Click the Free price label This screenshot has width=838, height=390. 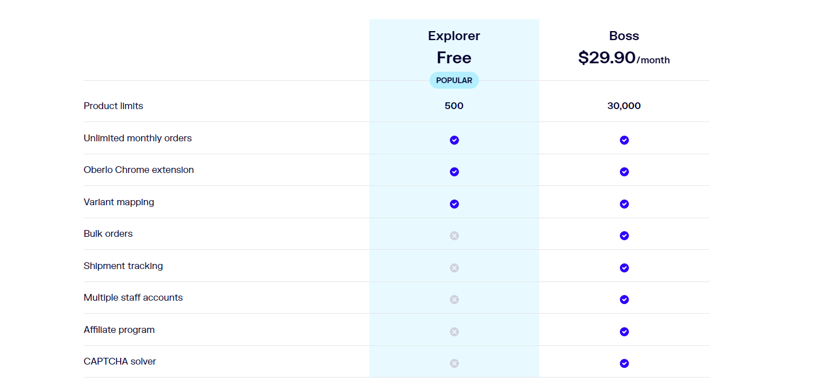click(x=454, y=58)
